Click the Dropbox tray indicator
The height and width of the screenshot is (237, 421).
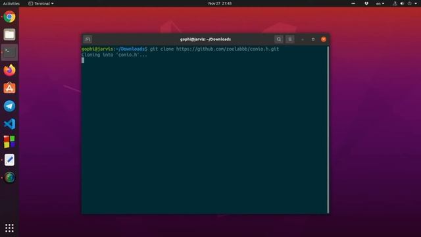point(366,3)
